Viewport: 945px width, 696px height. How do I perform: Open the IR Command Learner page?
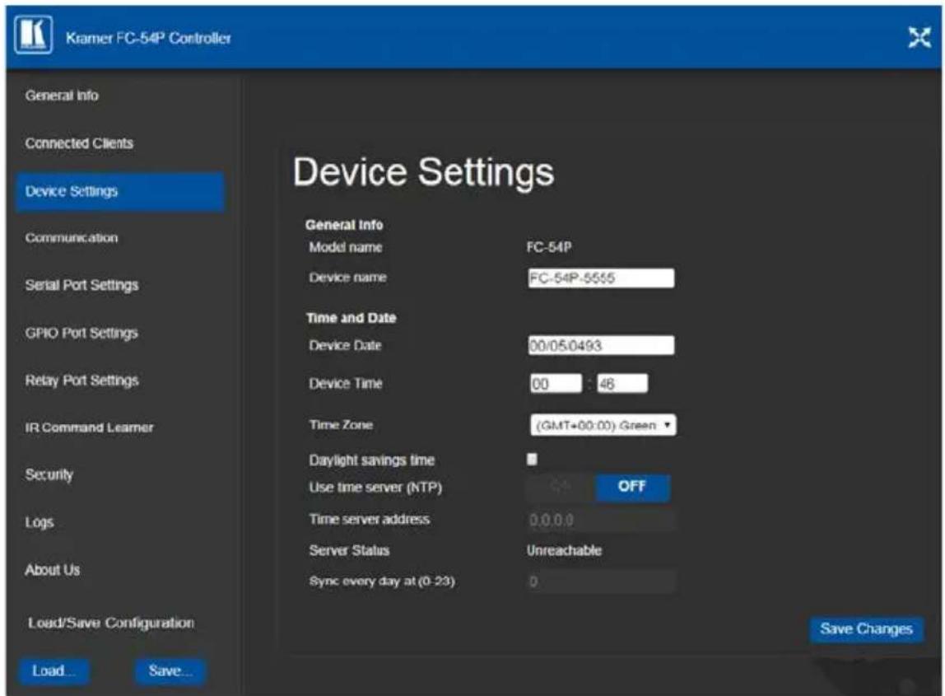click(89, 427)
